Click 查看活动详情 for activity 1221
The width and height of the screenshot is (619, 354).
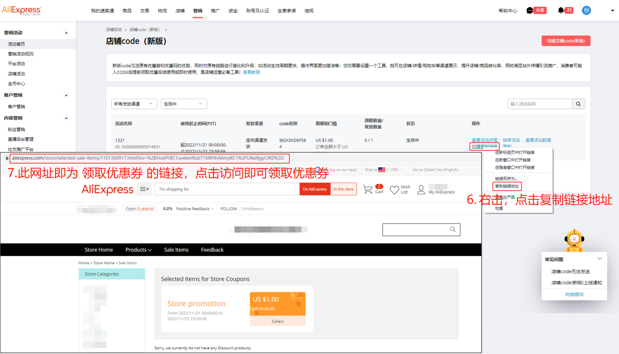485,140
